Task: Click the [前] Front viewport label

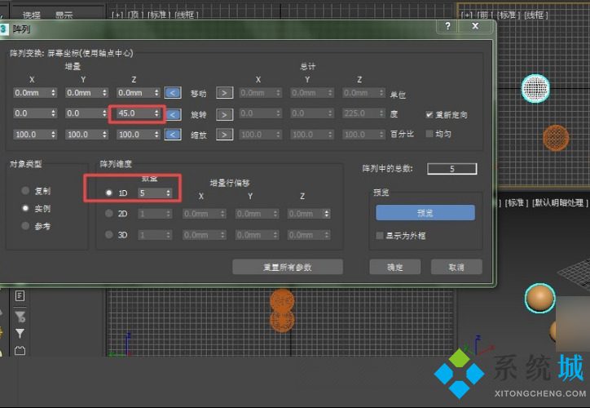Action: (x=485, y=15)
